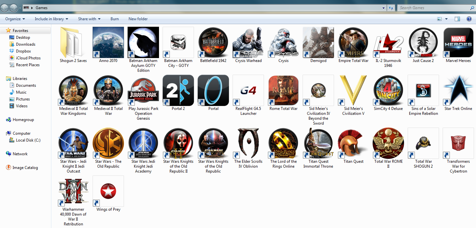
Task: Open Recent Places in the sidebar
Action: pos(28,65)
